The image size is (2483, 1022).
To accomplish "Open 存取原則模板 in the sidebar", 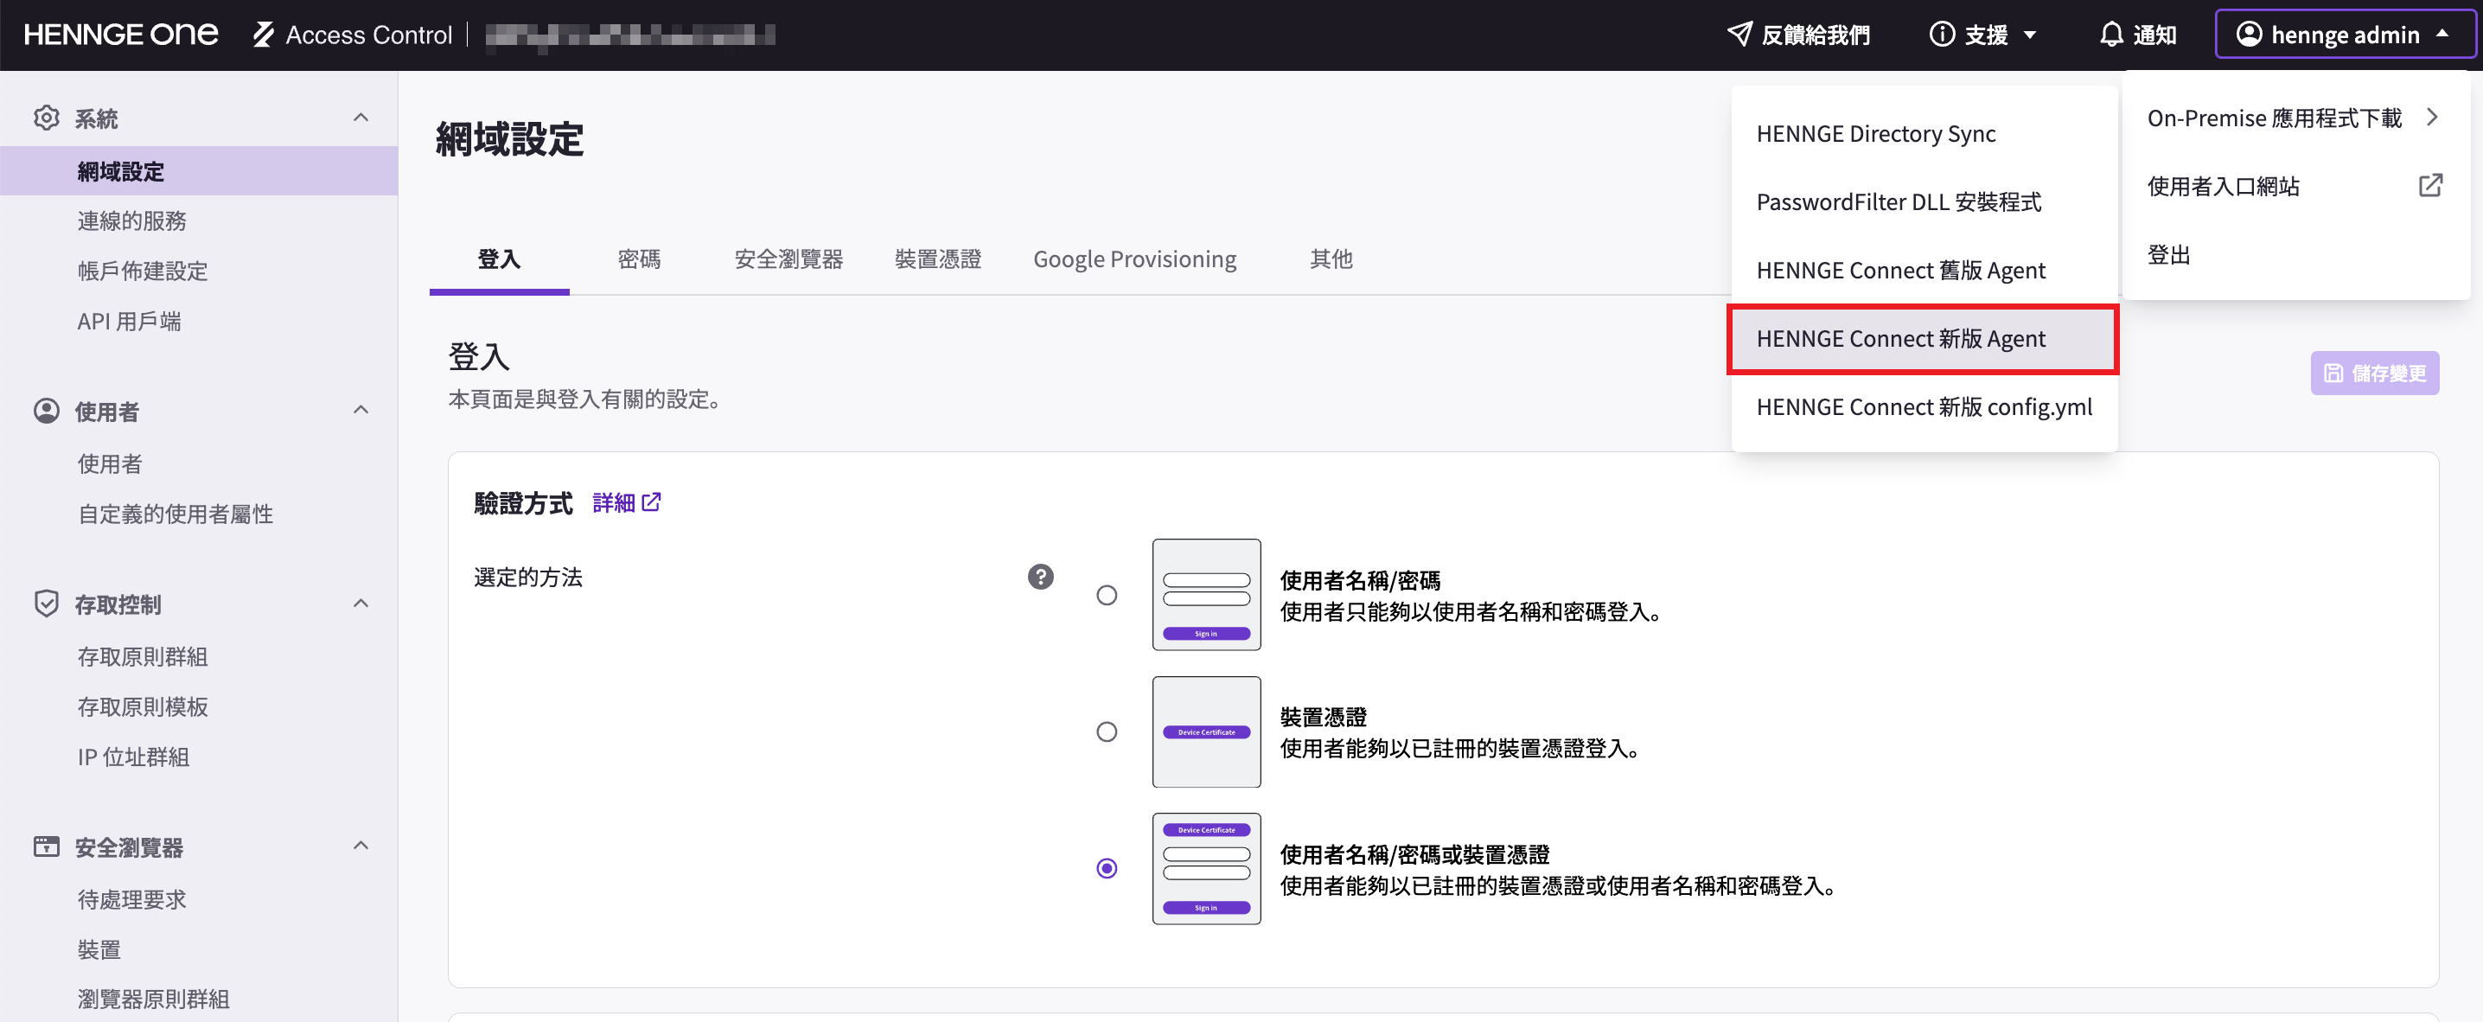I will 199,706.
